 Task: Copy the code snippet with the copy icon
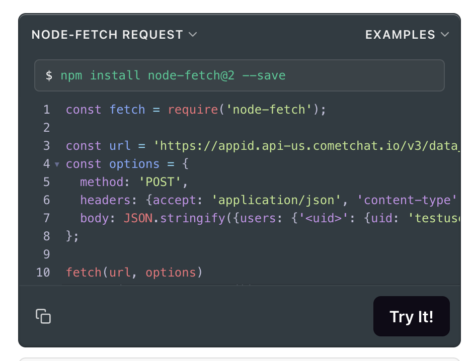[43, 316]
